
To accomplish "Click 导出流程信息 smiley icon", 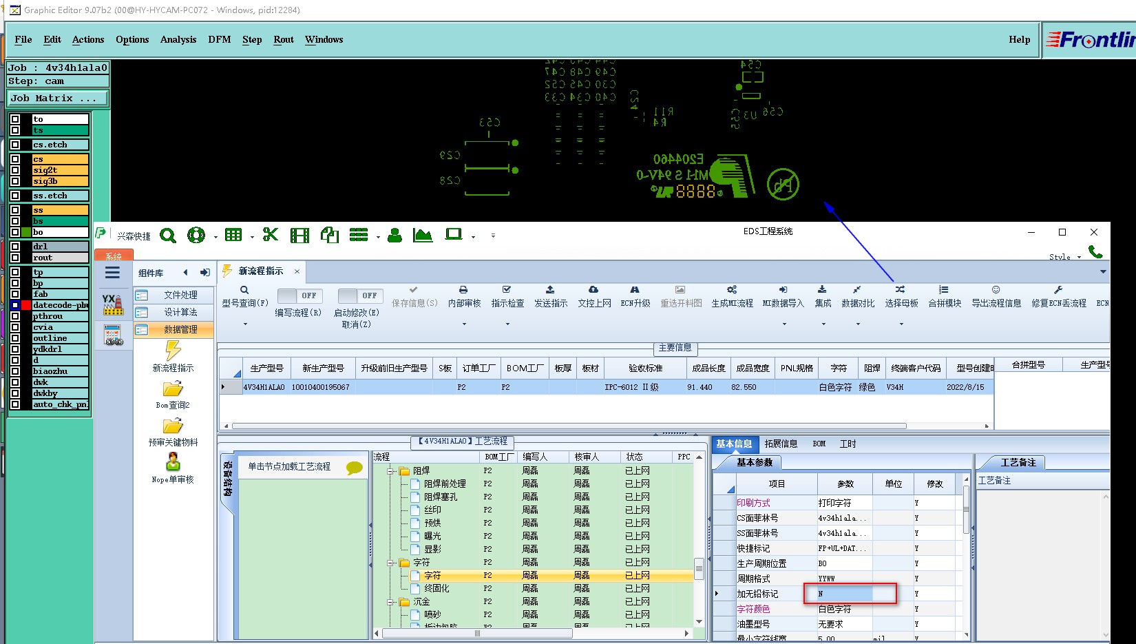I will 996,289.
